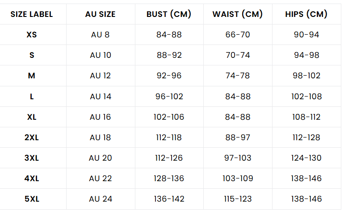Click waist value 115-123
The width and height of the screenshot is (344, 211).
tap(238, 199)
